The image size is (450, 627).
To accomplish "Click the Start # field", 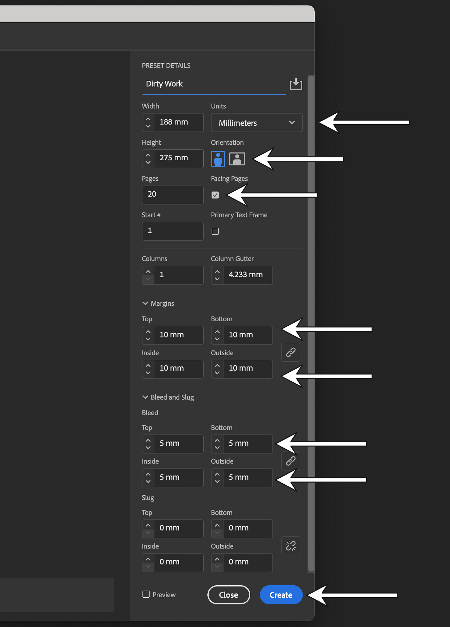I will click(x=173, y=231).
